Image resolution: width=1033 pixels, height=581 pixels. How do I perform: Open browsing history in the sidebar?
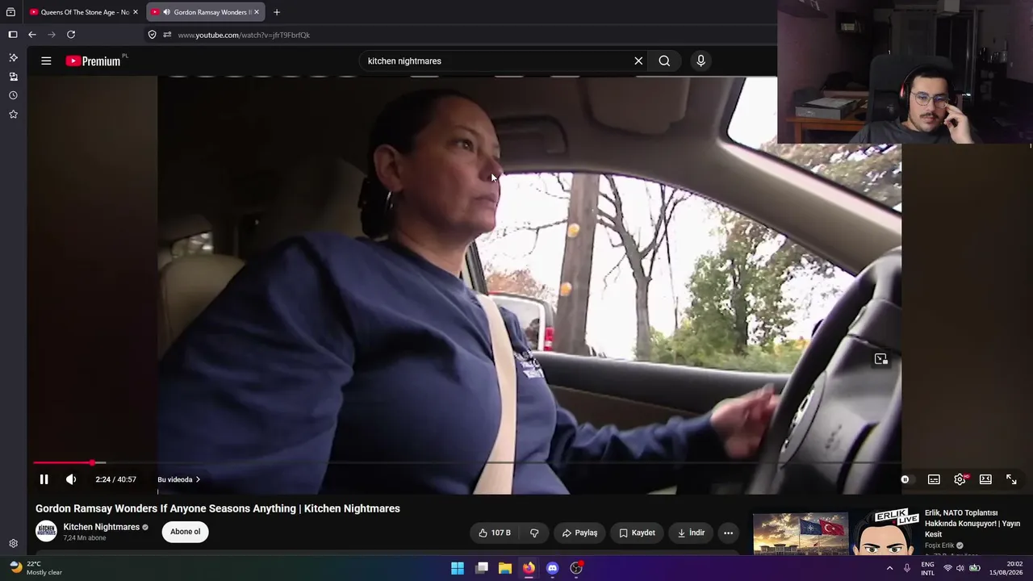tap(13, 95)
